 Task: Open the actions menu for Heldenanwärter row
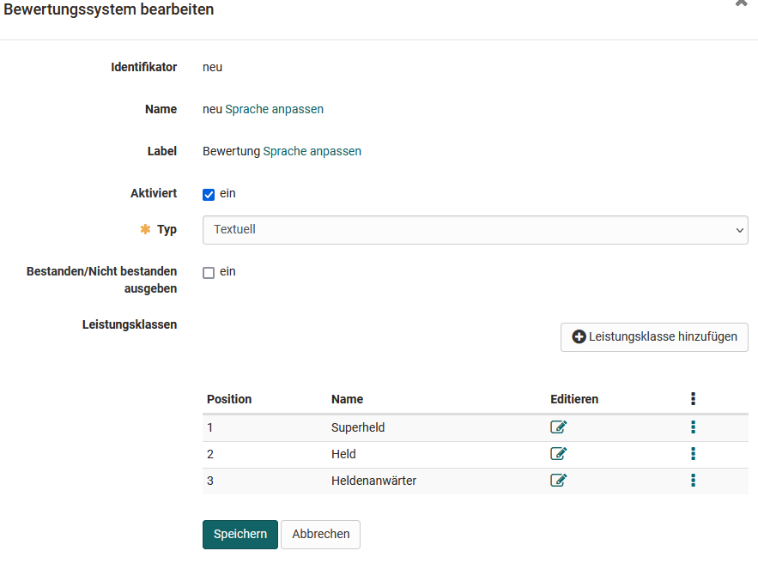coord(693,481)
